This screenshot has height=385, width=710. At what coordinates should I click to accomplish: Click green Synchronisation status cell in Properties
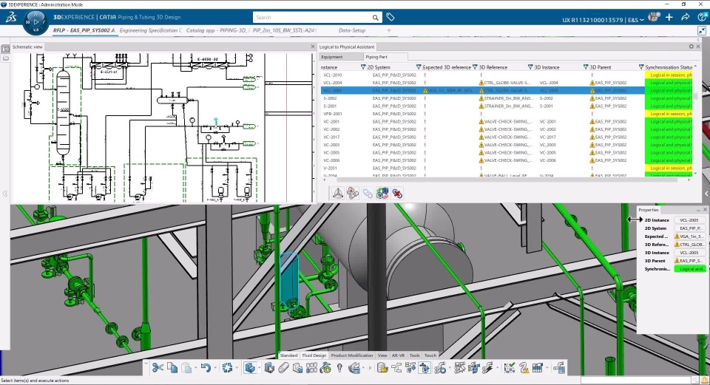click(x=689, y=269)
